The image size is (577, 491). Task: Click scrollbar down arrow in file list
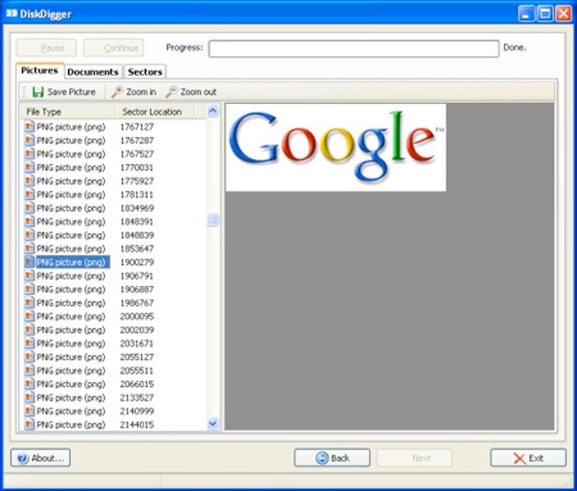pyautogui.click(x=213, y=423)
